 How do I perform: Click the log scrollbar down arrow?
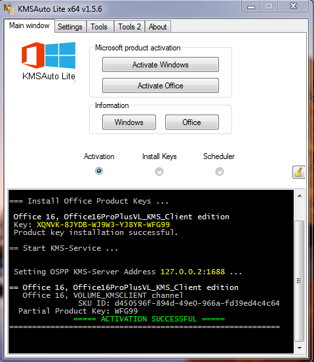click(x=300, y=348)
